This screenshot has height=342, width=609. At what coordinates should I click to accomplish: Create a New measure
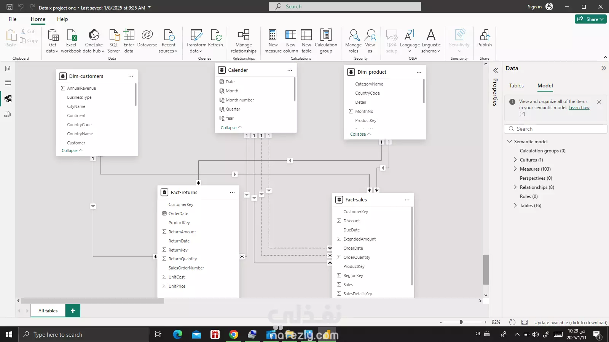pyautogui.click(x=273, y=35)
